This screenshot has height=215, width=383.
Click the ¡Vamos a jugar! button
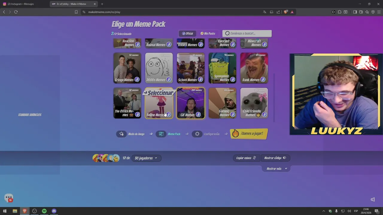point(249,133)
